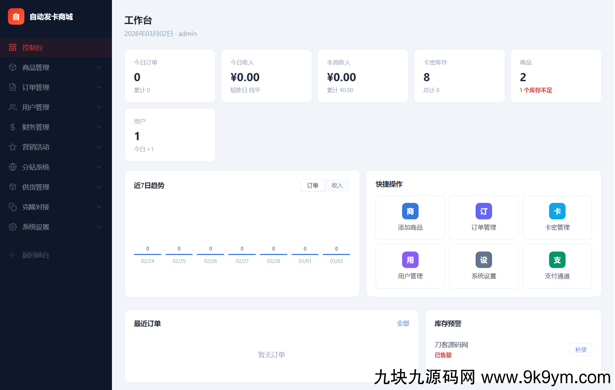Open the green 支付通道 icon
Viewport: 615px width, 390px height.
click(557, 260)
